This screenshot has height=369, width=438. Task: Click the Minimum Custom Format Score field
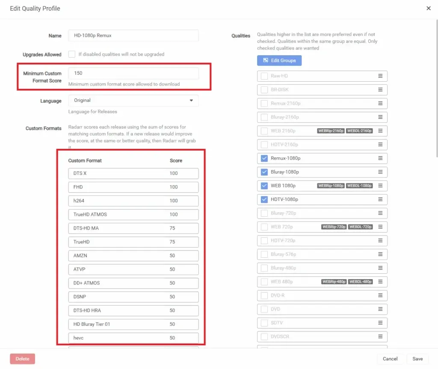[133, 73]
